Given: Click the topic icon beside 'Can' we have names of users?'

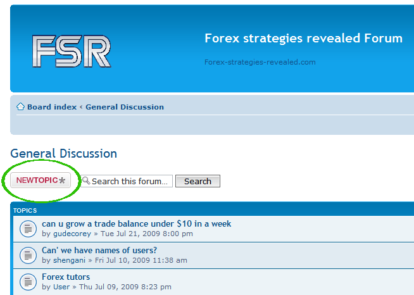Looking at the screenshot, I should 27,255.
